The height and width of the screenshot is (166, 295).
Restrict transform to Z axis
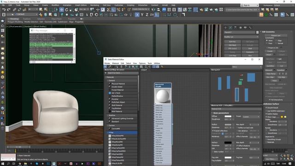(147, 14)
